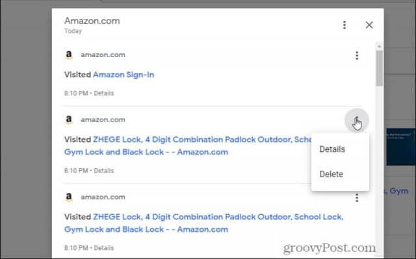Click Details under the Amazon Sign-In entry
Viewport: 416px width, 259px height.
[104, 93]
